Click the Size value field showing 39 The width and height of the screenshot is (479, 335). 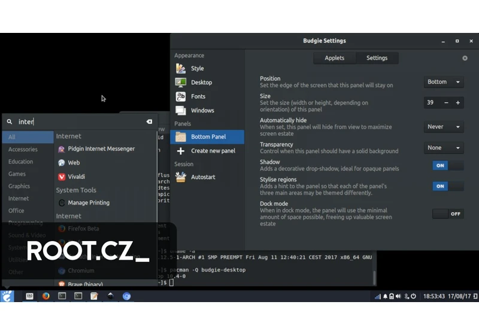coord(432,102)
